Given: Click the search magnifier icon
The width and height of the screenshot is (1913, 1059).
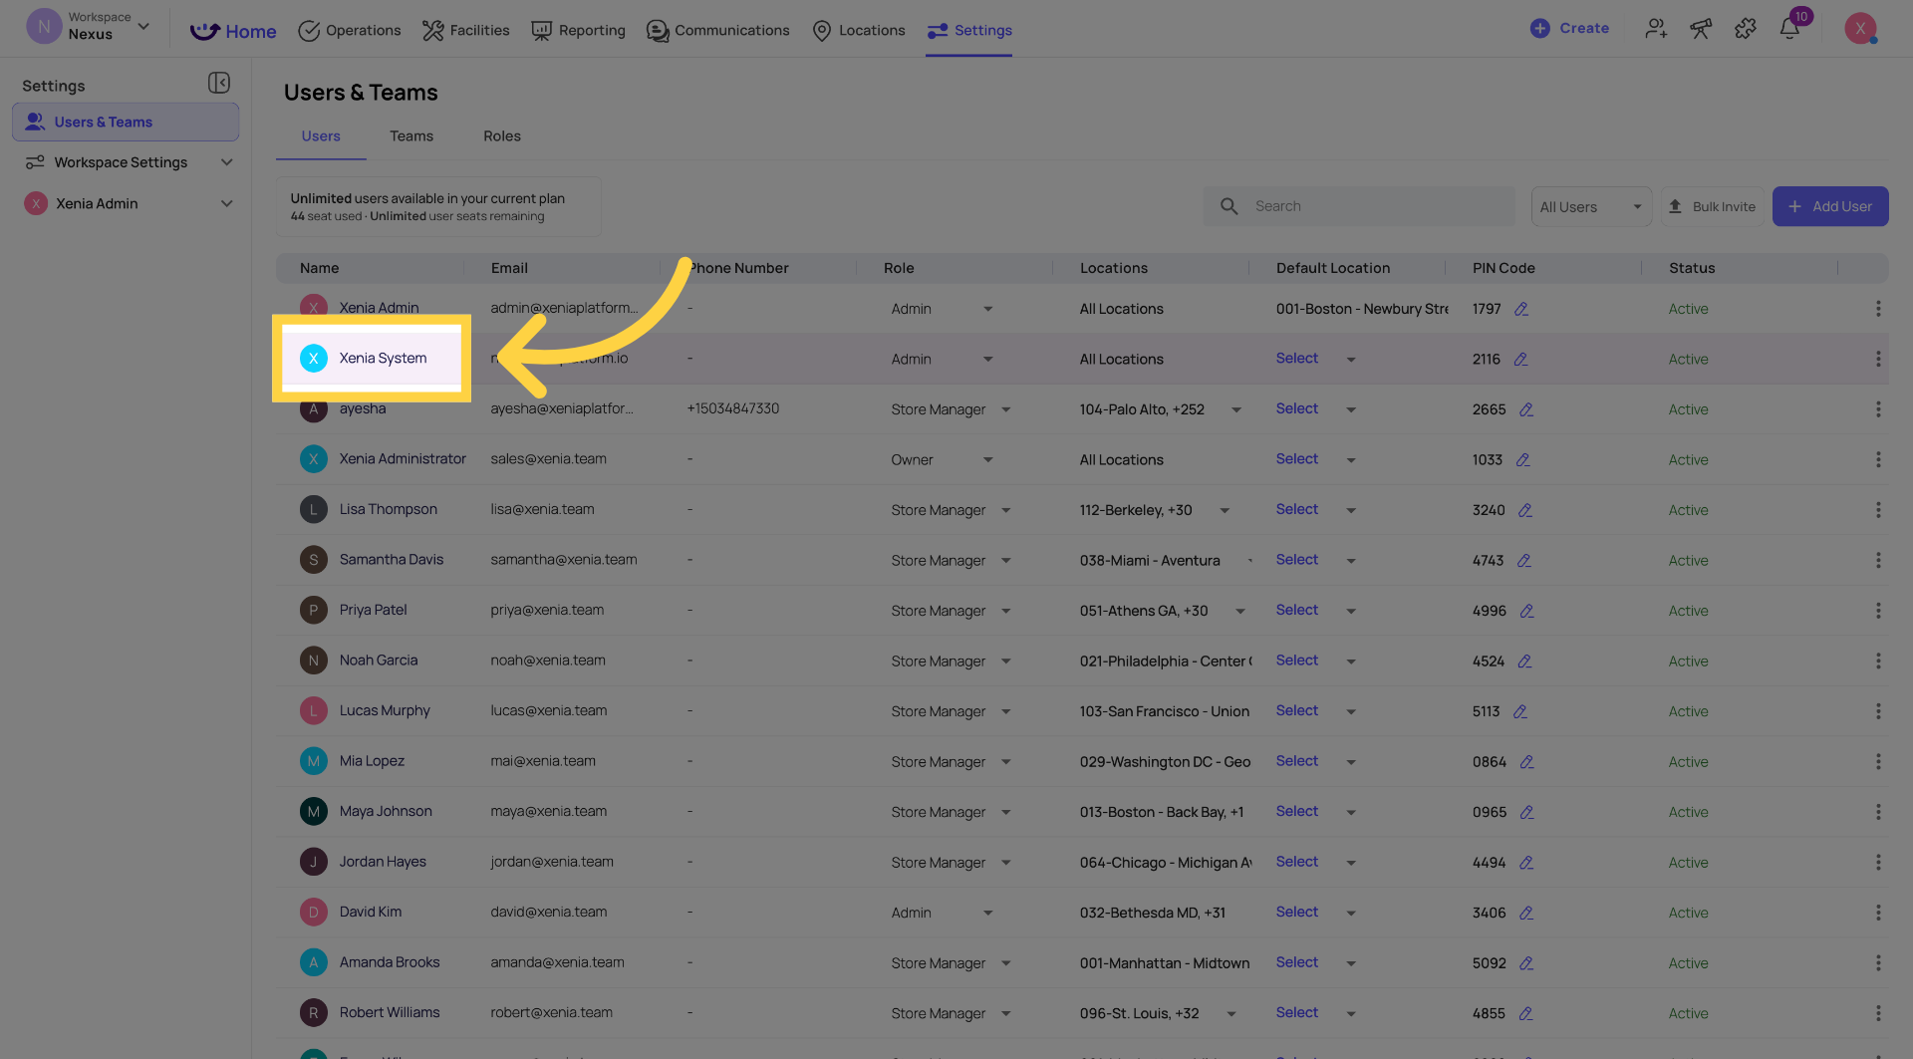Looking at the screenshot, I should click(x=1230, y=206).
